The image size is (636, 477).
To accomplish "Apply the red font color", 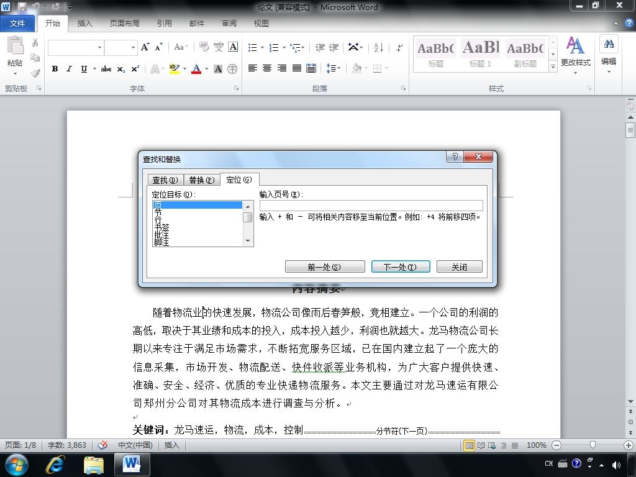I will 197,69.
